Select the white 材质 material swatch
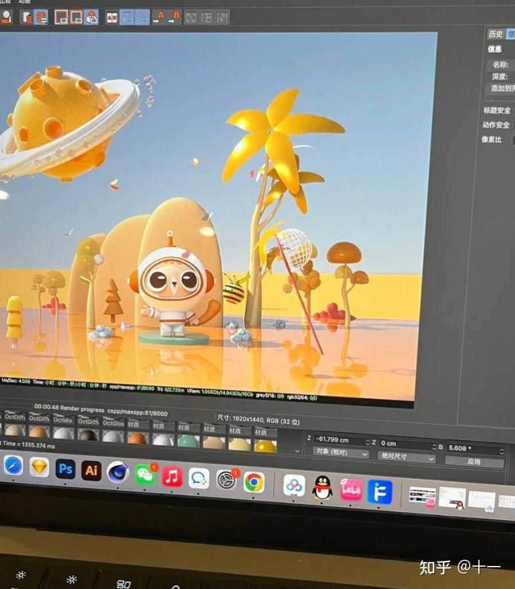Image resolution: width=515 pixels, height=589 pixels. click(163, 439)
